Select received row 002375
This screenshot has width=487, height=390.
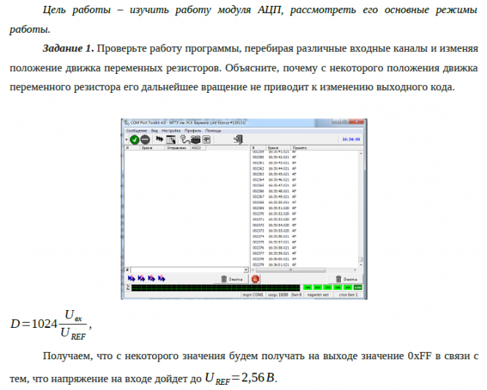coord(305,242)
